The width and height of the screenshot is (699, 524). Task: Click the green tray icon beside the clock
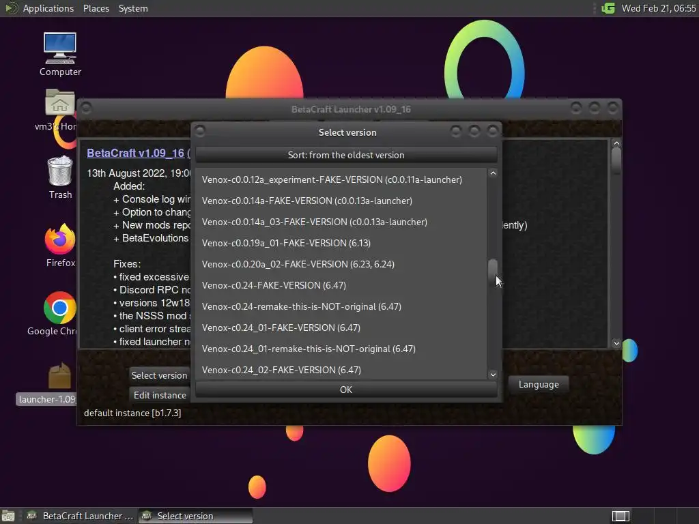(608, 8)
